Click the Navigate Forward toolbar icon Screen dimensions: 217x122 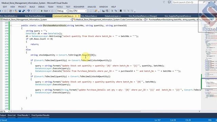click(5, 11)
